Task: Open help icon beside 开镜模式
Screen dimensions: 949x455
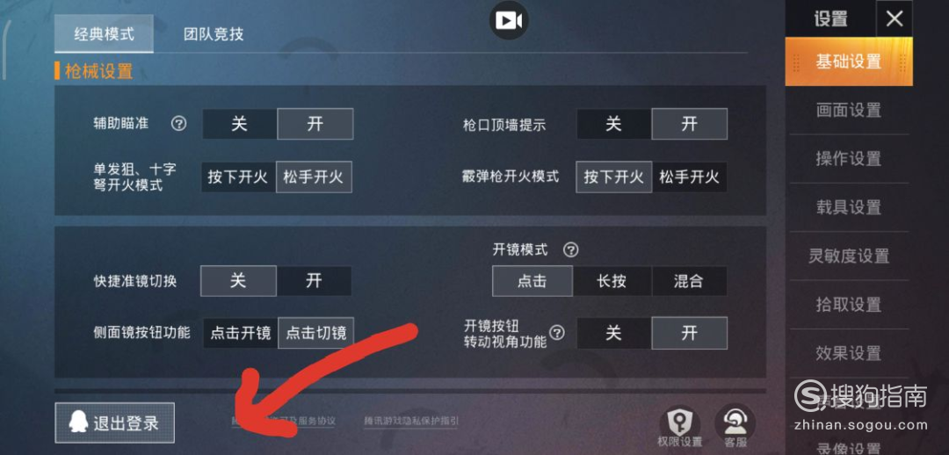Action: pos(570,249)
